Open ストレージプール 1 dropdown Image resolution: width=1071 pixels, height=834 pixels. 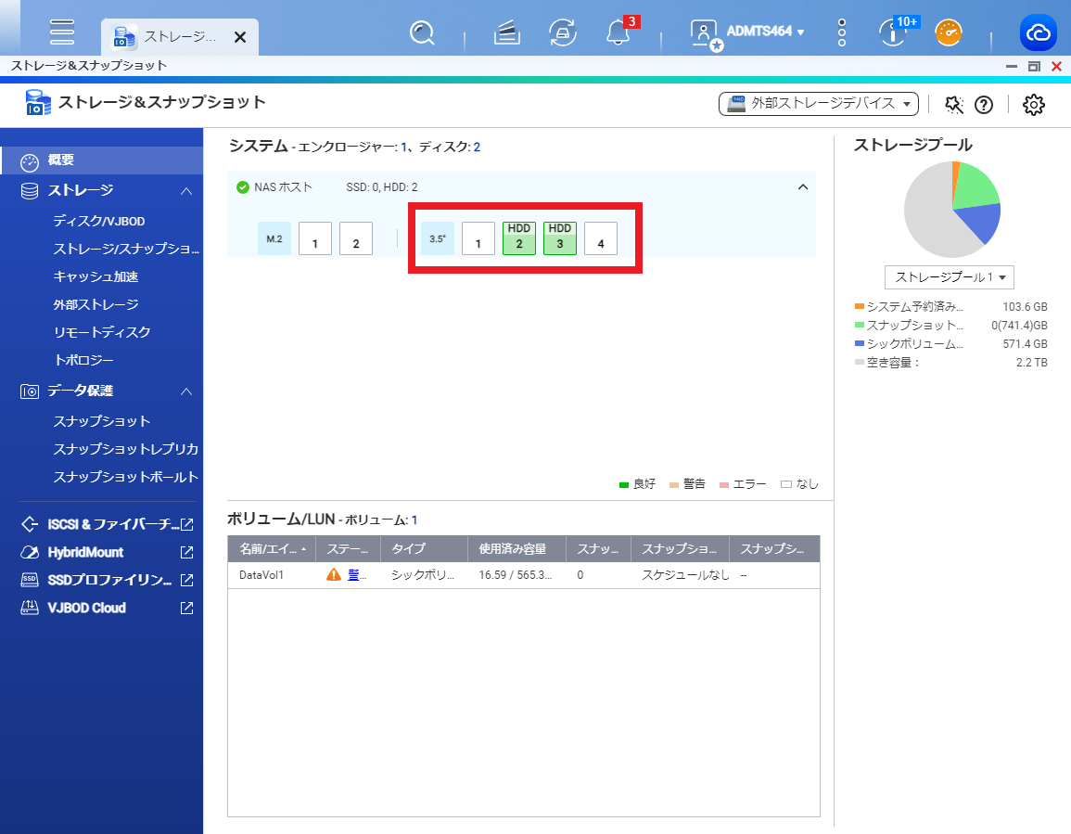950,277
